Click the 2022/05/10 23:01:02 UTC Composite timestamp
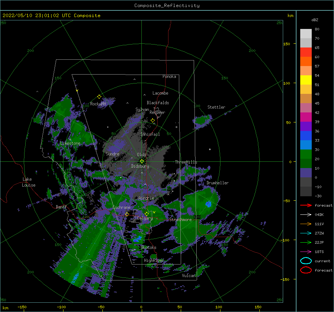Screen dimensions: 334x312 pos(51,16)
